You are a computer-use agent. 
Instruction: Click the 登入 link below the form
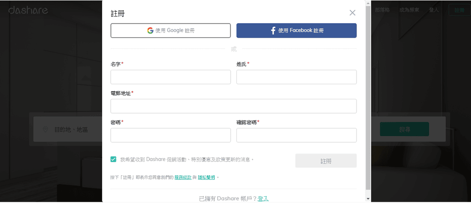[263, 199]
